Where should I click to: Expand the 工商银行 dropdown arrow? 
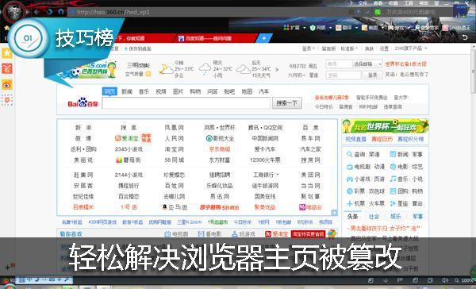pos(278,175)
